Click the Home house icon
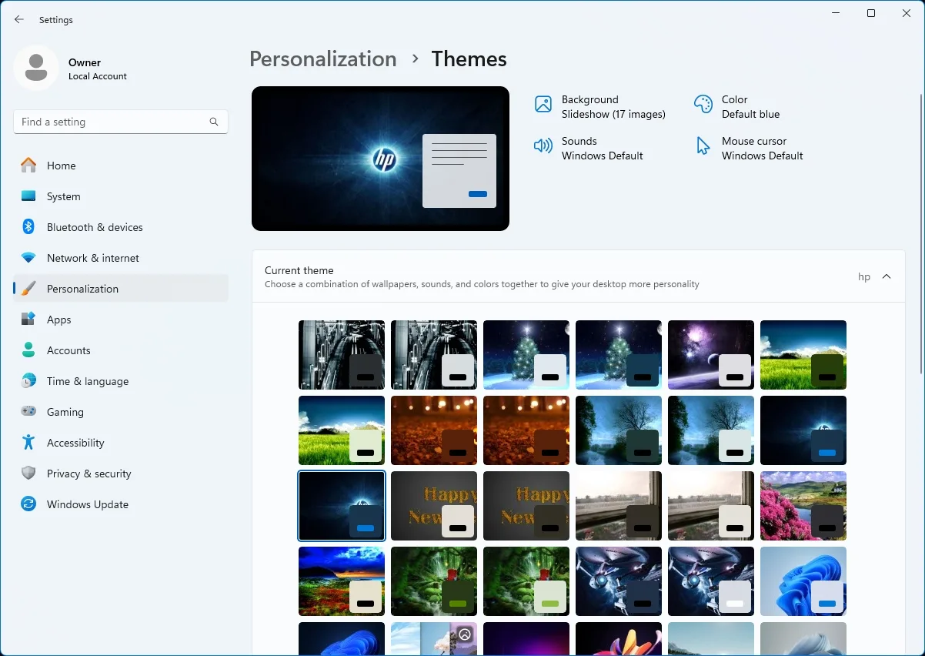The width and height of the screenshot is (925, 656). pyautogui.click(x=28, y=166)
